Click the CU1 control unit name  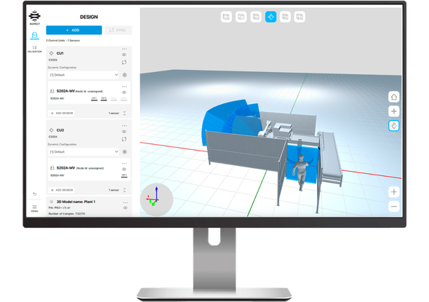[x=60, y=53]
